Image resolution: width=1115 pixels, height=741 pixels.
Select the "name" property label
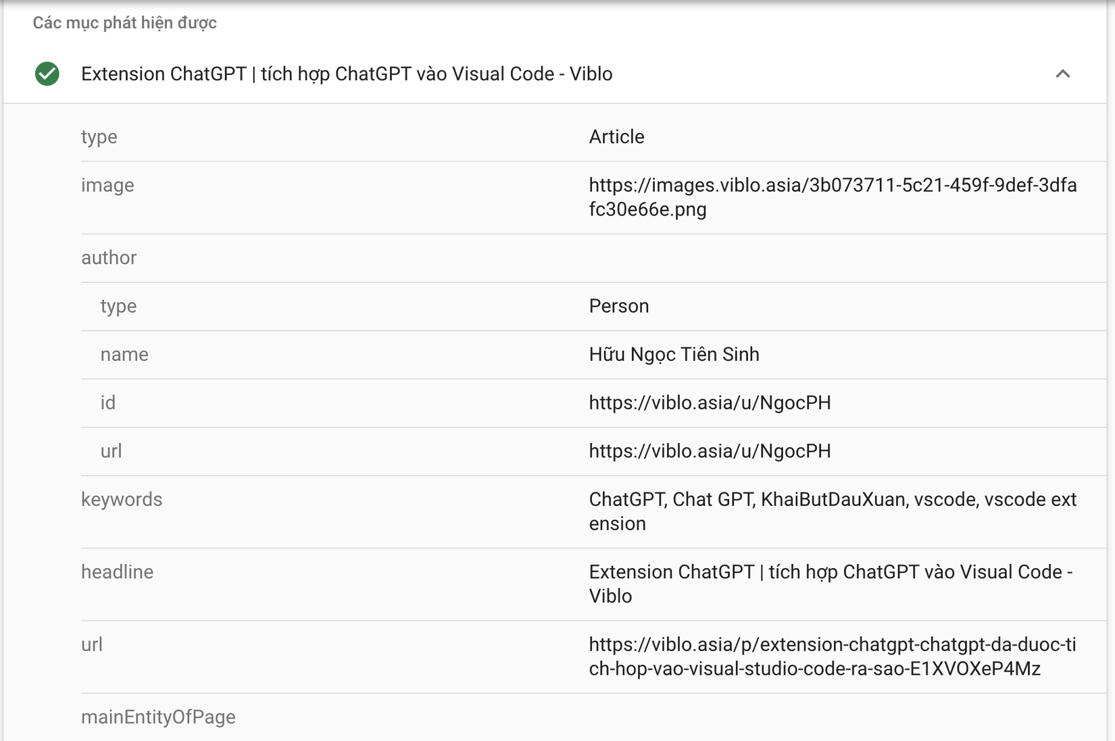click(124, 355)
